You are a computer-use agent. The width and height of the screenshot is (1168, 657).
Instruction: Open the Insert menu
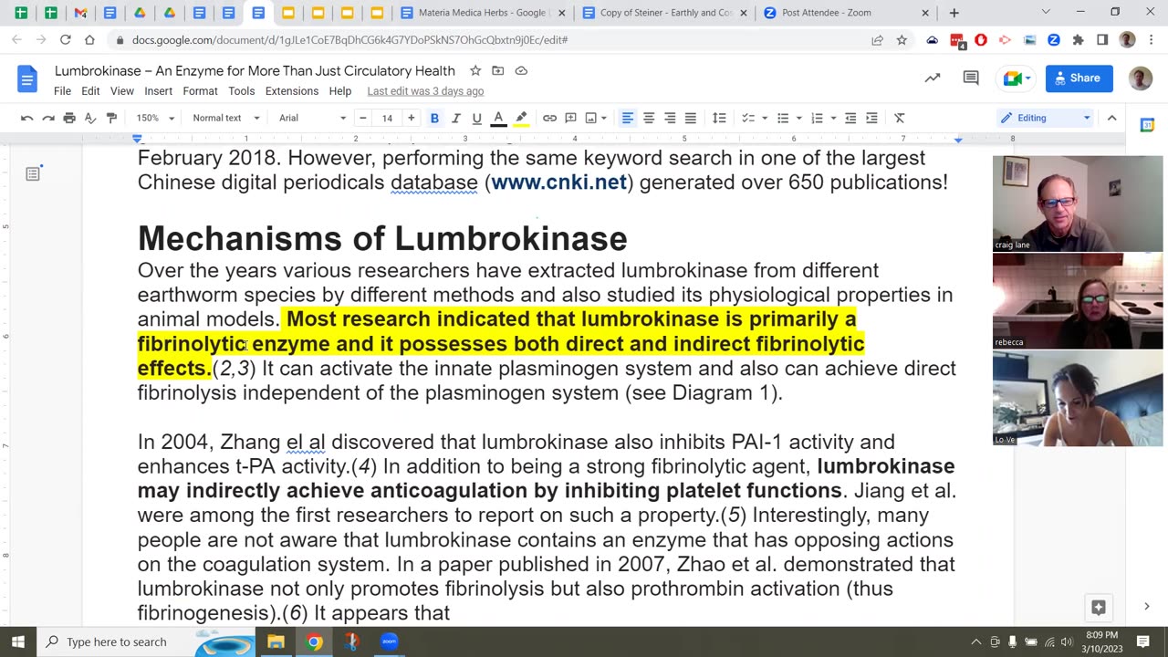(158, 91)
